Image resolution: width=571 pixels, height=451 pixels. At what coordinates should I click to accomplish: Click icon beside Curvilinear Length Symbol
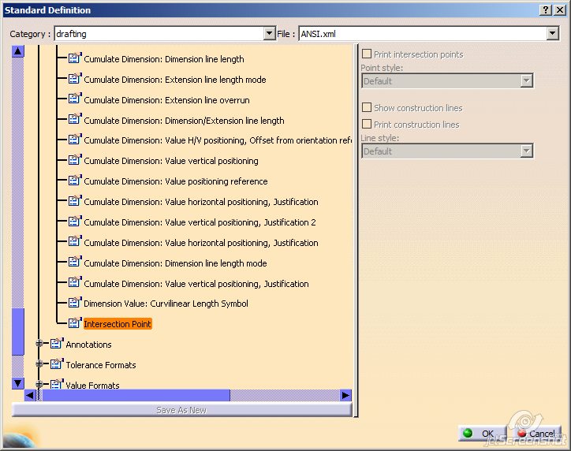75,303
